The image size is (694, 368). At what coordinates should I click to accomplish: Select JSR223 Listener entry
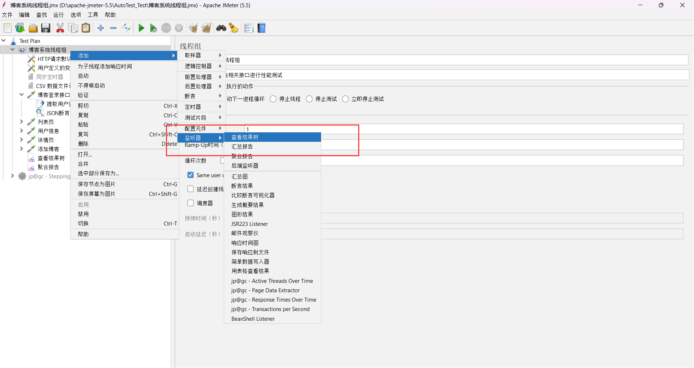[273, 224]
